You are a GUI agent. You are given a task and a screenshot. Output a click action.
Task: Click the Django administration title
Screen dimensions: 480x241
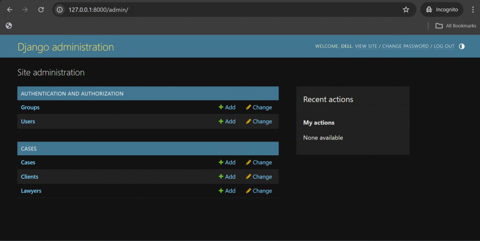click(x=66, y=47)
